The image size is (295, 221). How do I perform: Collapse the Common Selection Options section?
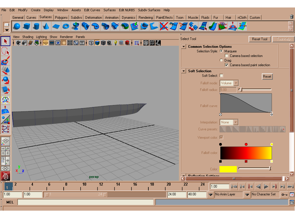184,47
